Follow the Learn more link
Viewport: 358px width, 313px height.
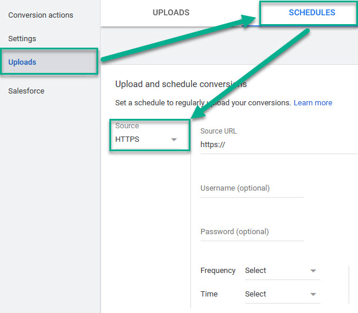(x=313, y=102)
